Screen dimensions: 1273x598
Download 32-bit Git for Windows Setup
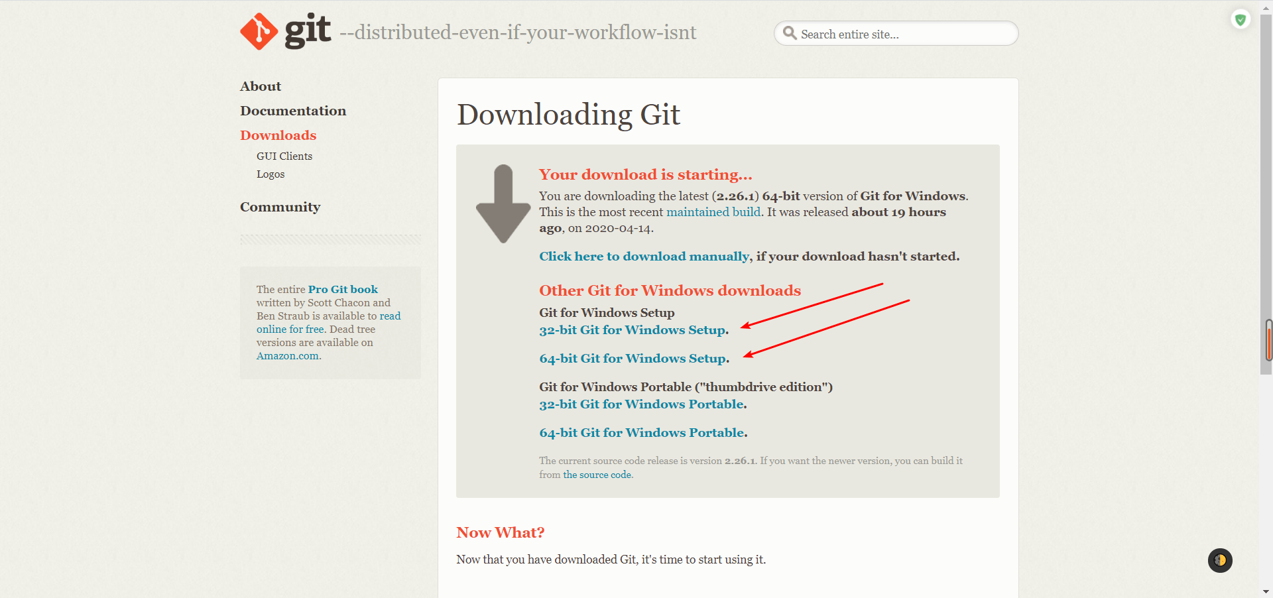point(633,330)
